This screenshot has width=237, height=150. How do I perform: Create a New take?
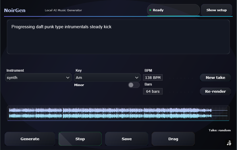click(x=215, y=77)
